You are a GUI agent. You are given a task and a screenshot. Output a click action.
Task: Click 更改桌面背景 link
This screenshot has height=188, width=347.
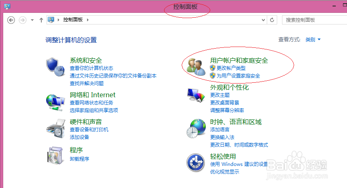(x=225, y=103)
